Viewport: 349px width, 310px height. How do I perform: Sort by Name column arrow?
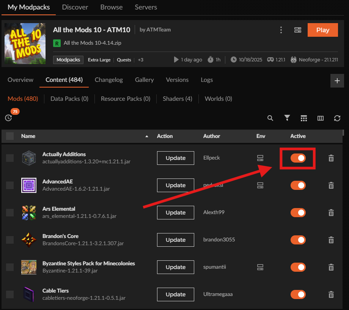[x=147, y=136]
